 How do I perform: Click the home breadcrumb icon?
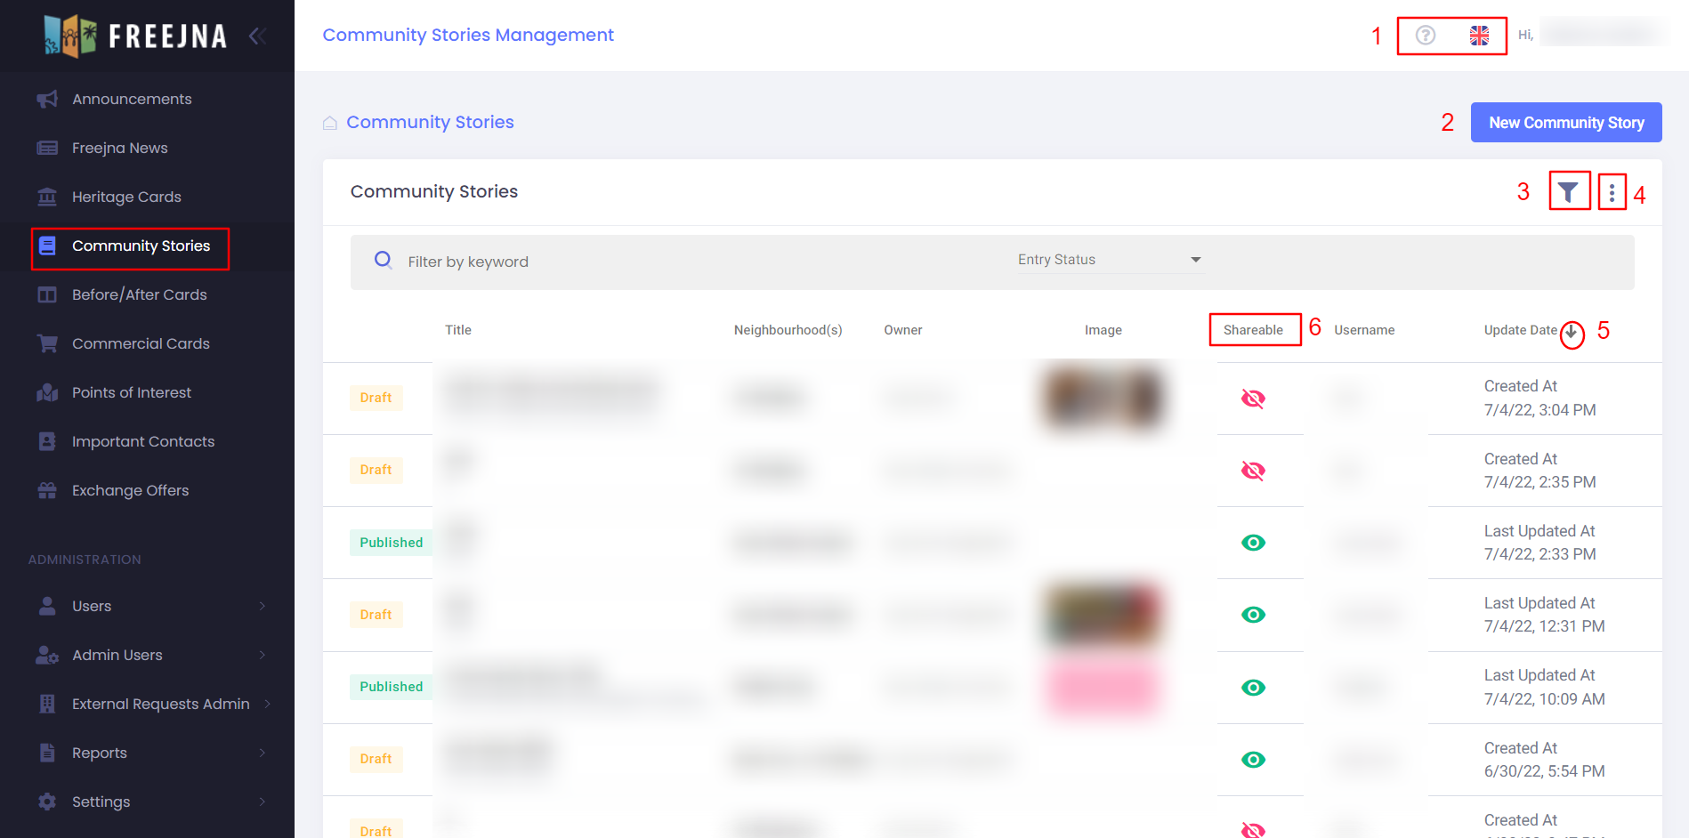(x=330, y=123)
